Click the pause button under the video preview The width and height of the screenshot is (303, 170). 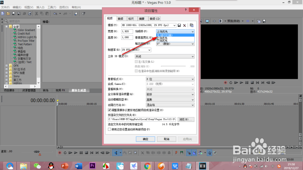[247, 83]
